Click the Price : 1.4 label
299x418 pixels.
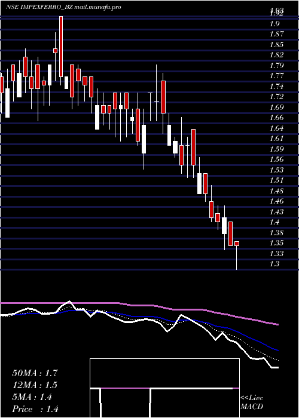point(35,409)
